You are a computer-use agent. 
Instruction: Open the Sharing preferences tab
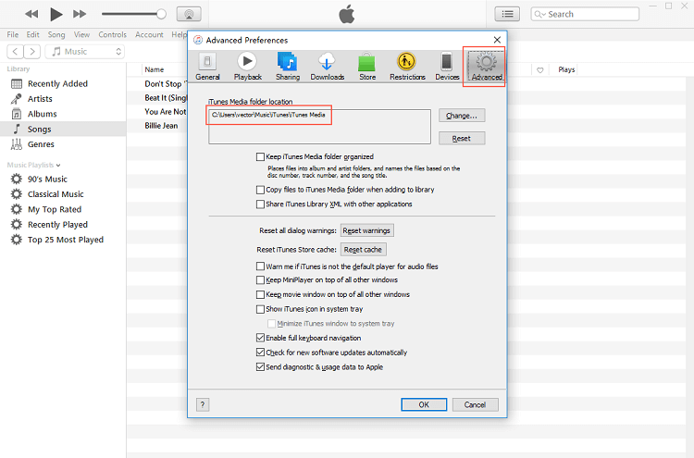(288, 67)
